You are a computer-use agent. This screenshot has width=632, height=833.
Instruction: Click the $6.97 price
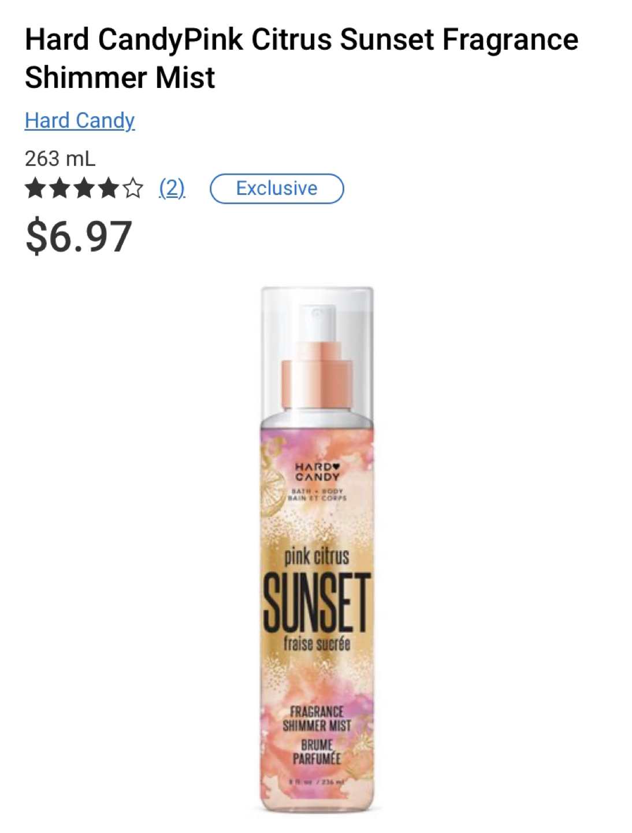(79, 237)
